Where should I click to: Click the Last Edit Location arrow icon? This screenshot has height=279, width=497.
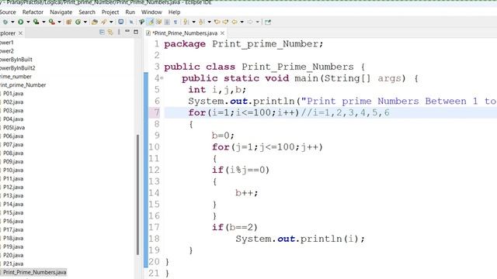click(217, 22)
